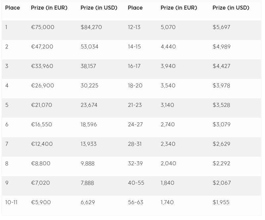
Task: Select the $3,528 USD prize cell
Action: 221,105
